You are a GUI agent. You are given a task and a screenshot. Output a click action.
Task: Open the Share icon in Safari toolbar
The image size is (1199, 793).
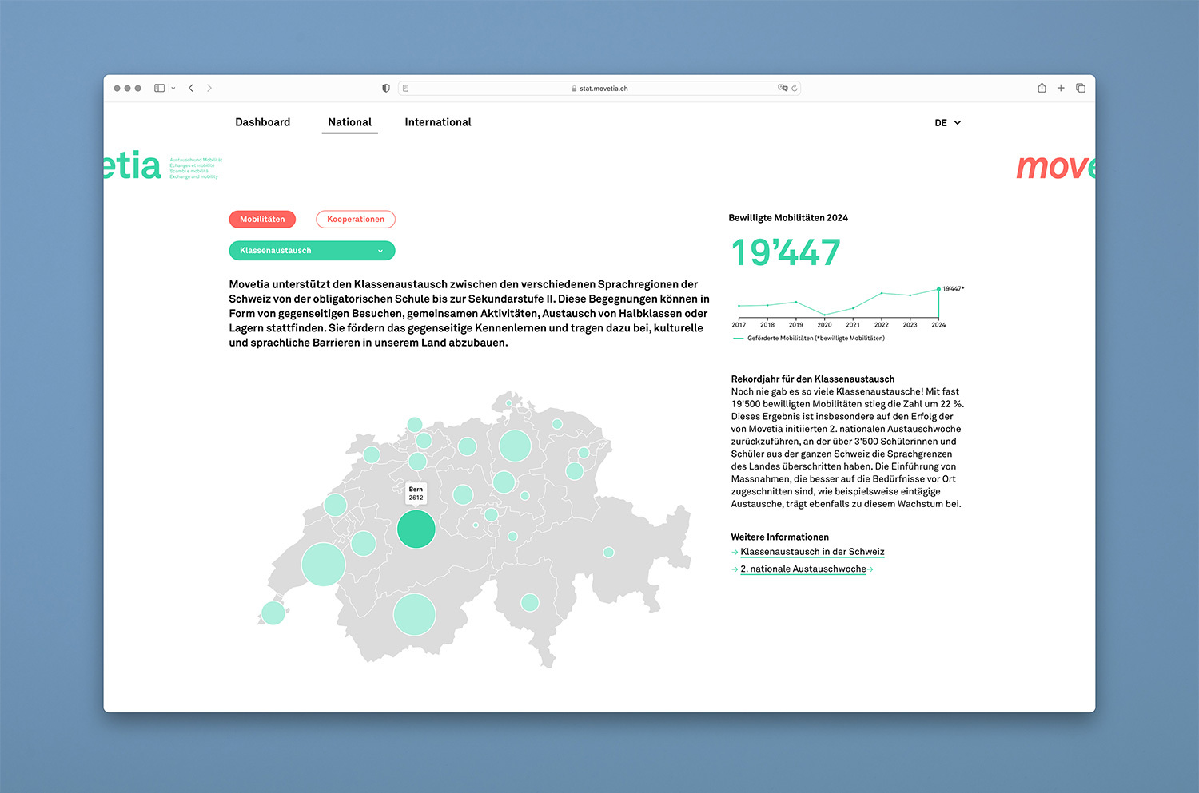tap(1042, 88)
